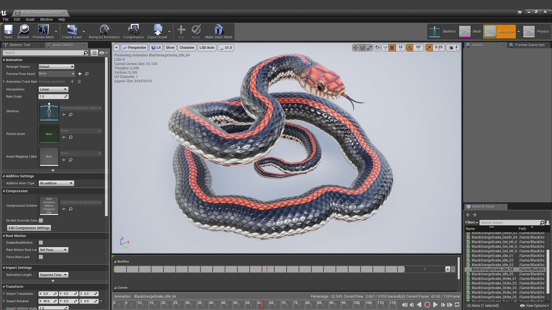Toggle grid snapping in viewport toolbar
The width and height of the screenshot is (552, 310).
coord(392,48)
